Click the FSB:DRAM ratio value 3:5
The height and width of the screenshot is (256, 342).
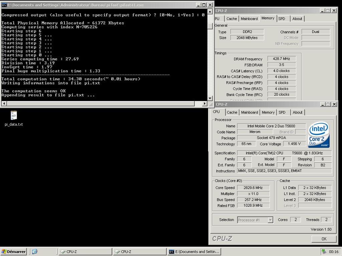282,65
